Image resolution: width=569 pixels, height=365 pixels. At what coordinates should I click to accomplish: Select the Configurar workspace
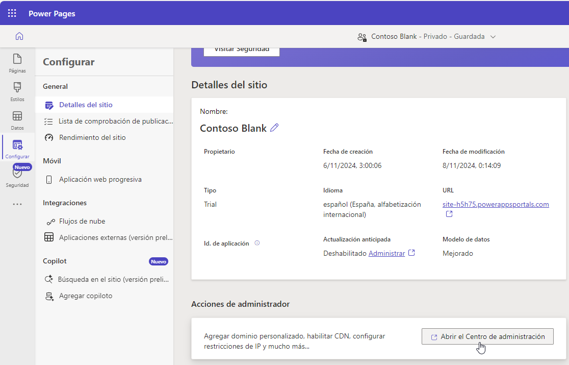tap(17, 149)
